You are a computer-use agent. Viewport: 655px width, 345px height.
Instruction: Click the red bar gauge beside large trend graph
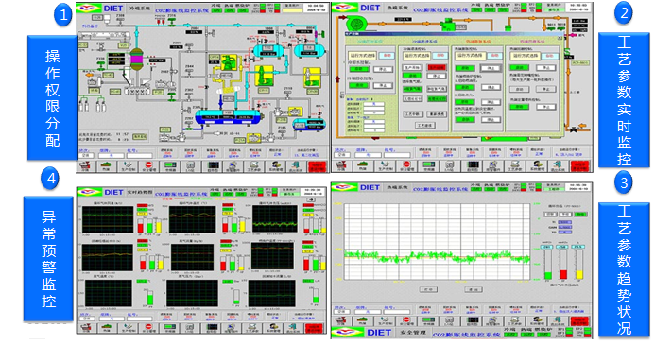tap(563, 265)
